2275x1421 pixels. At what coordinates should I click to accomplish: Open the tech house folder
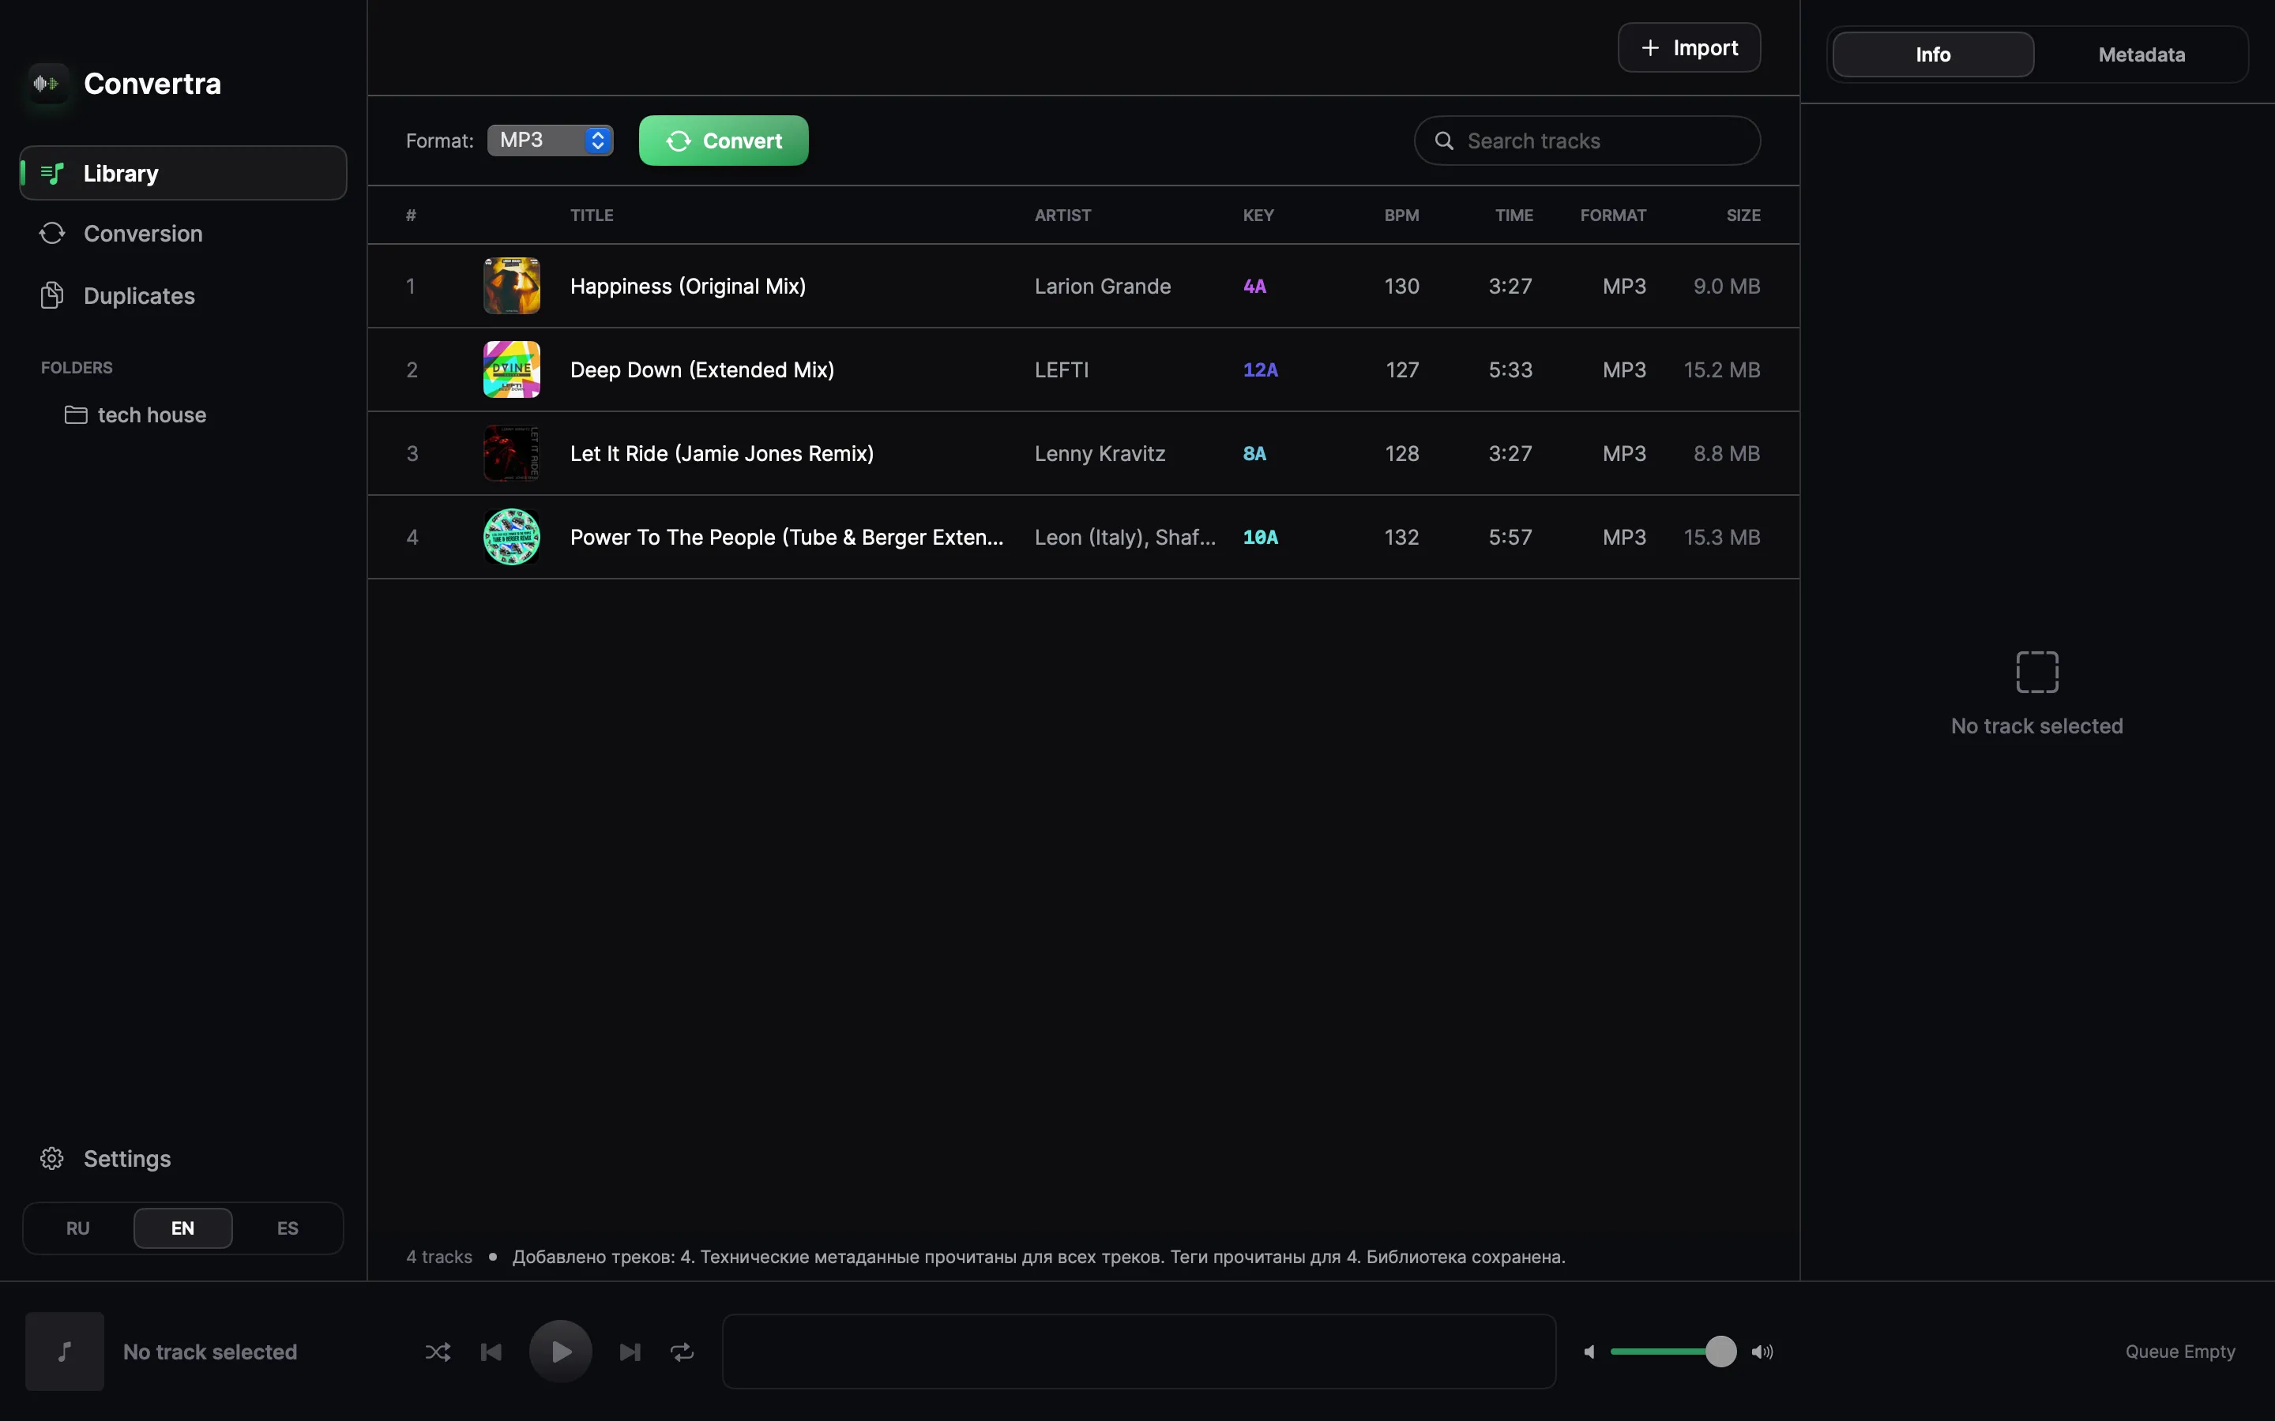(x=135, y=414)
